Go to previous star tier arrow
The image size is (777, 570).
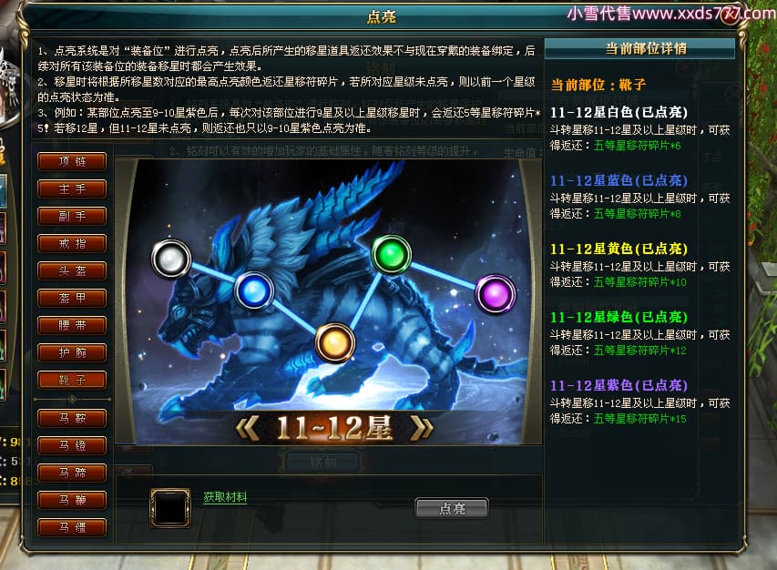248,427
